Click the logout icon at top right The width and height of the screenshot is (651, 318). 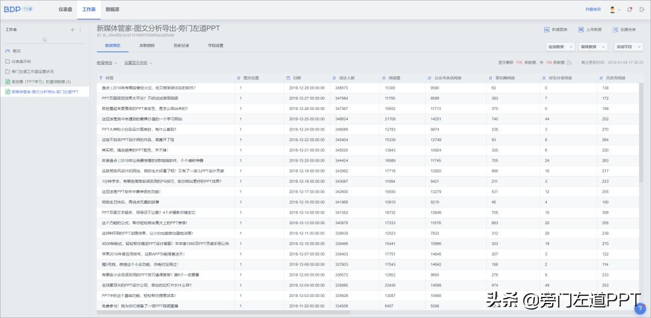click(643, 10)
